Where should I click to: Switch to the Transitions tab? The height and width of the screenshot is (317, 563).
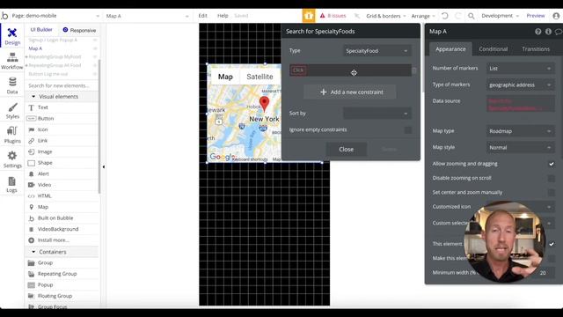click(536, 49)
